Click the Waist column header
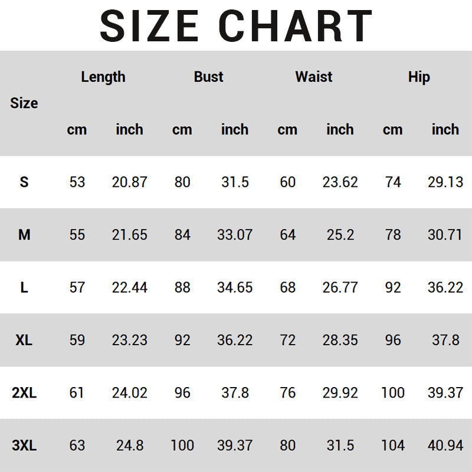The image size is (472, 472). (x=314, y=77)
